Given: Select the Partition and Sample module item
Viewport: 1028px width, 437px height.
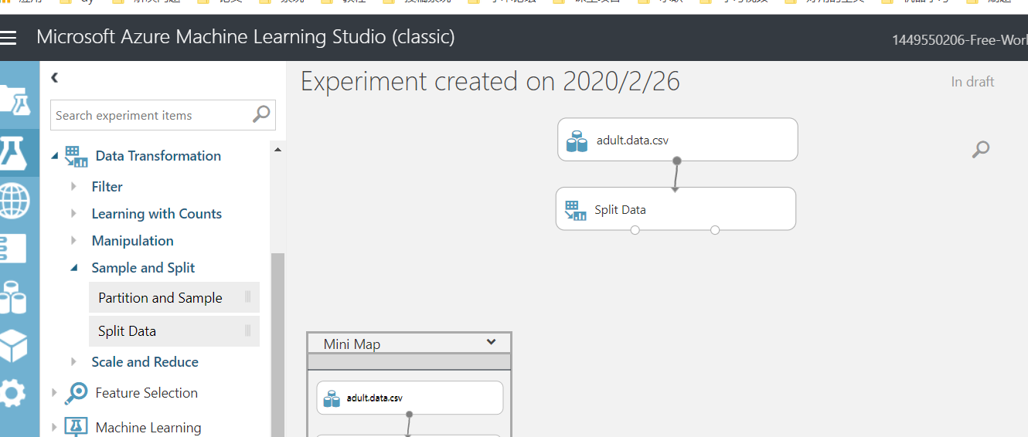Looking at the screenshot, I should click(174, 297).
